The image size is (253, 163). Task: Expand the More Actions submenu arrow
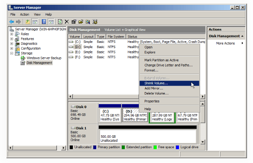pyautogui.click(x=242, y=43)
